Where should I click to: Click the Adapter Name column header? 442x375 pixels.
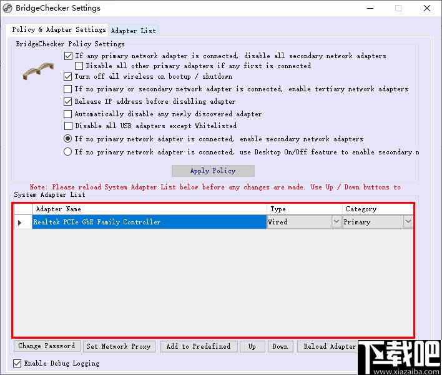pyautogui.click(x=149, y=209)
